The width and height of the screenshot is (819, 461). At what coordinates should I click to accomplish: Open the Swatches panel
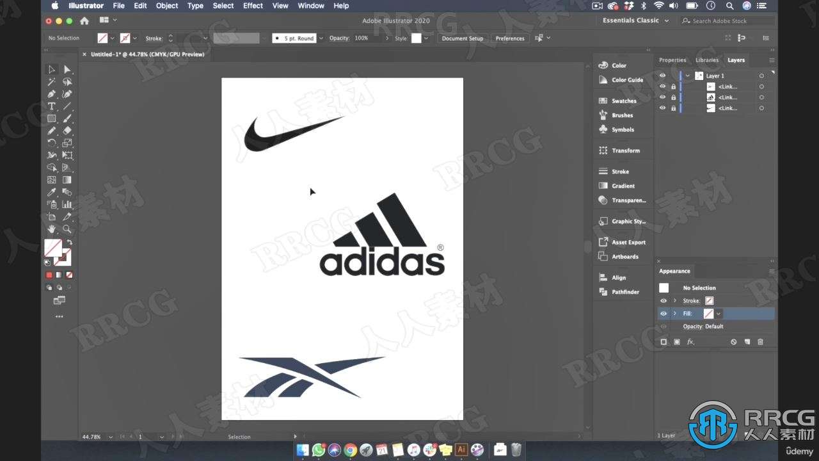(x=617, y=101)
